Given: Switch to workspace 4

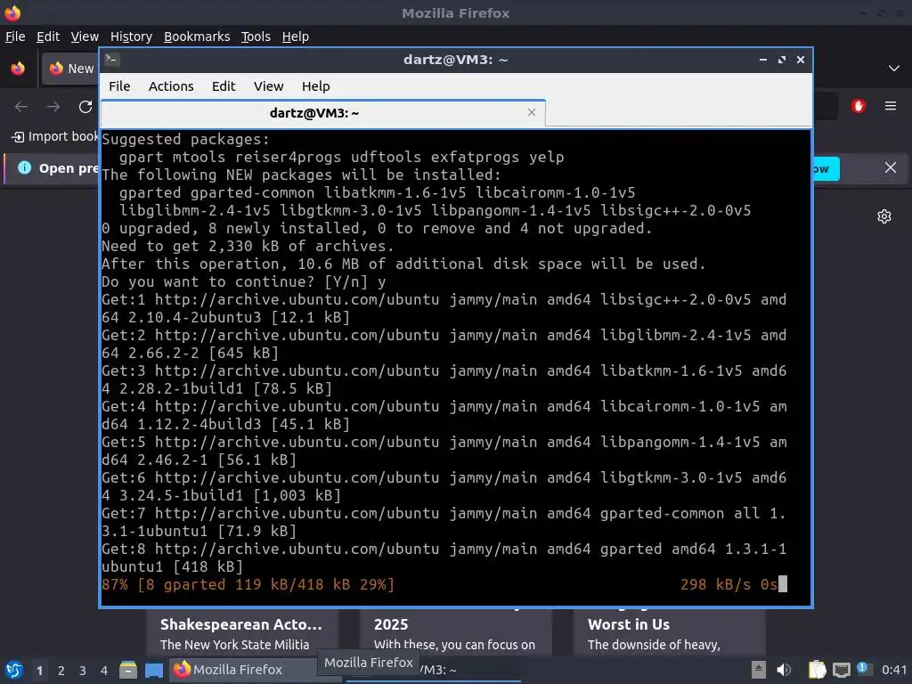Looking at the screenshot, I should (x=104, y=671).
